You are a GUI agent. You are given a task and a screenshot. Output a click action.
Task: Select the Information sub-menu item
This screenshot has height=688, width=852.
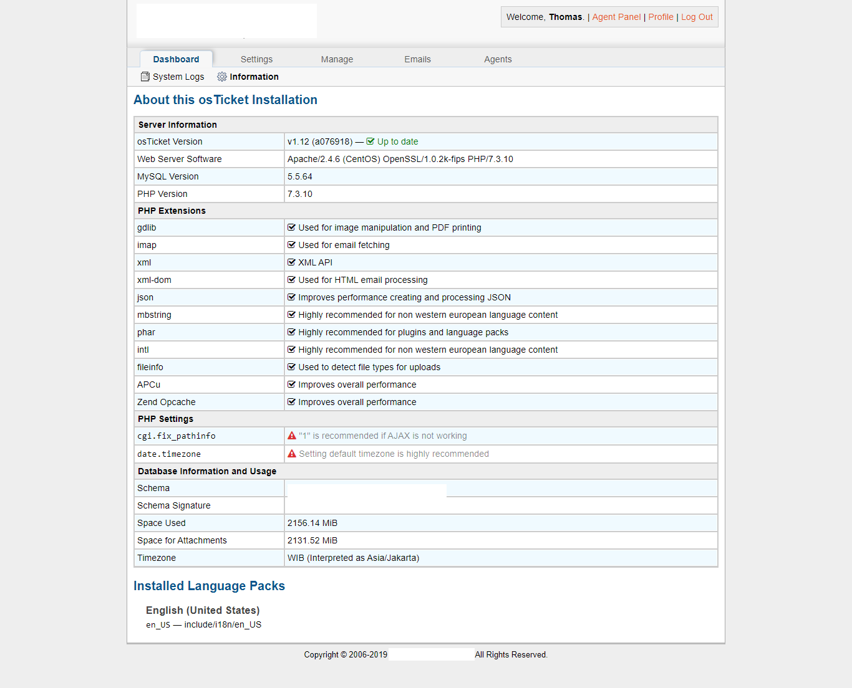[x=248, y=77]
